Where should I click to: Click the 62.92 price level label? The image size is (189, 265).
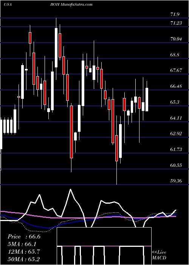click(176, 134)
